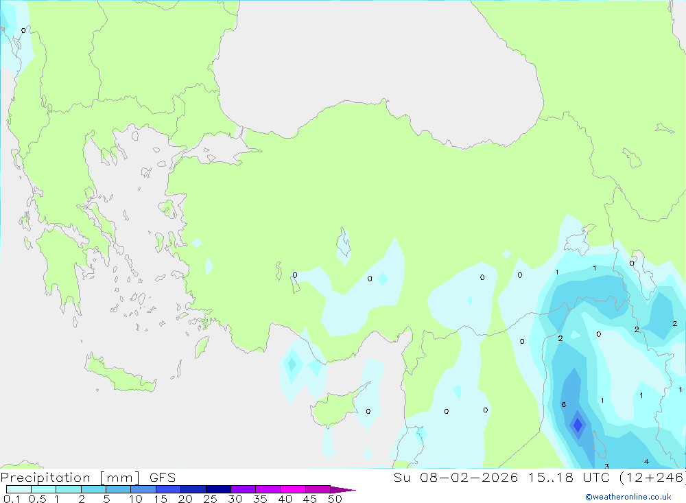Click the over-50 arrow tip of legend
The width and height of the screenshot is (686, 503).
click(343, 489)
